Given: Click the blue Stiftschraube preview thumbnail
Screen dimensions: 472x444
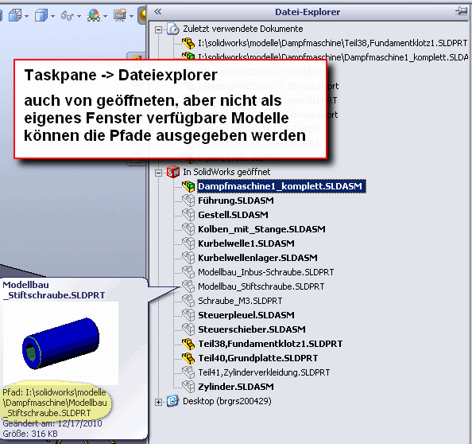Looking at the screenshot, I should tap(60, 343).
